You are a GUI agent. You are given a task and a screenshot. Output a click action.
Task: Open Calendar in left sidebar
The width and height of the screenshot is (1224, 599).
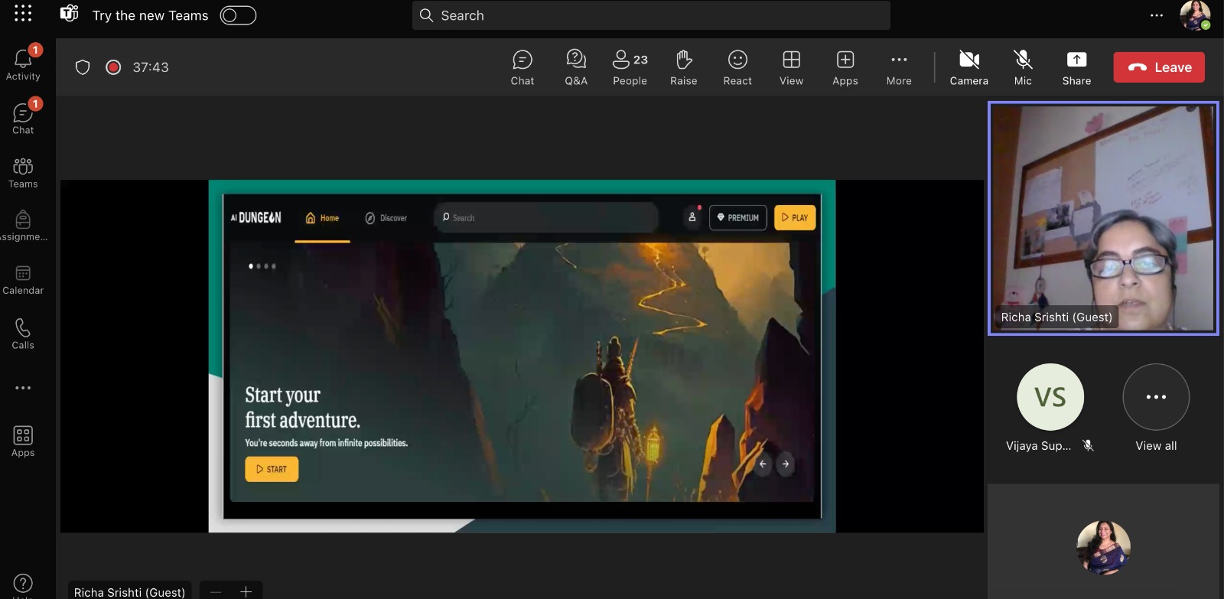point(23,279)
